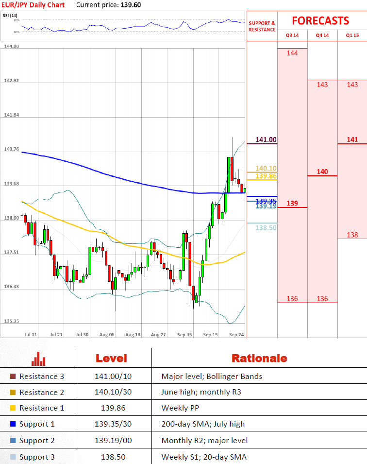367x464 pixels.
Task: Click the 141.00/10 level cell
Action: [113, 377]
